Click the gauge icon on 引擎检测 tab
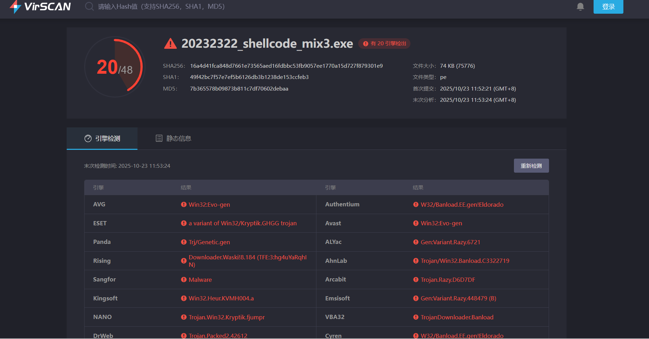649x339 pixels. [x=88, y=139]
